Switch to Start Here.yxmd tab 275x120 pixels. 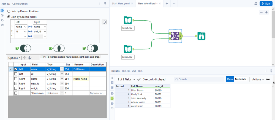click(x=121, y=4)
